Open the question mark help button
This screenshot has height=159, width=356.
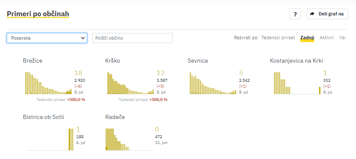pos(295,14)
